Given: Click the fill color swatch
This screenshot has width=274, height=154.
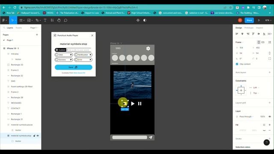Looking at the screenshot, I should [x=237, y=130].
